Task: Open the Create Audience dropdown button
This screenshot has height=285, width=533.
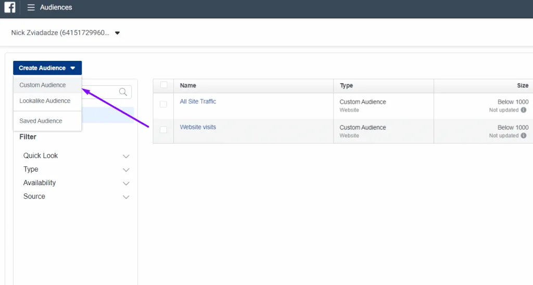Action: tap(47, 68)
